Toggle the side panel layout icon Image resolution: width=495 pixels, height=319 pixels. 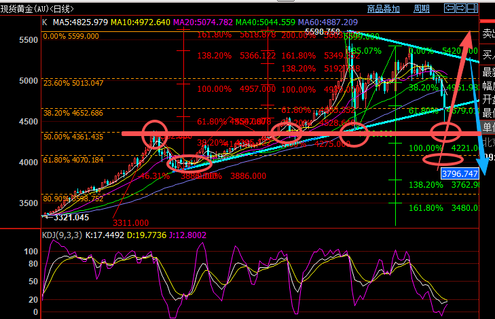pyautogui.click(x=473, y=8)
